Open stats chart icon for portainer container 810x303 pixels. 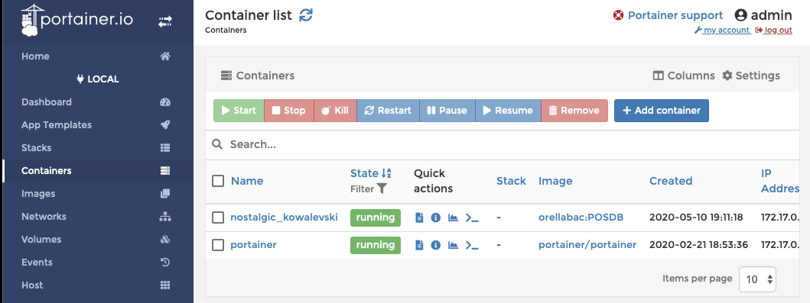(453, 245)
